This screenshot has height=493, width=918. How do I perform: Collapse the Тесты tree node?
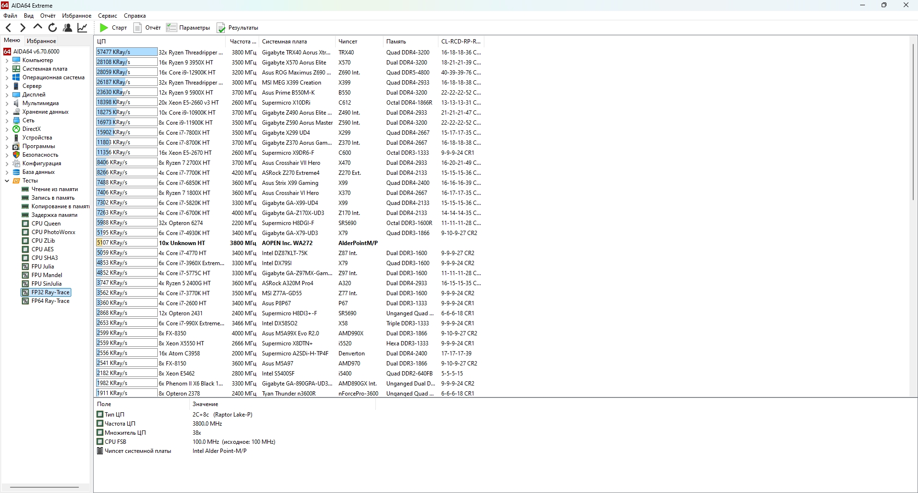click(7, 181)
